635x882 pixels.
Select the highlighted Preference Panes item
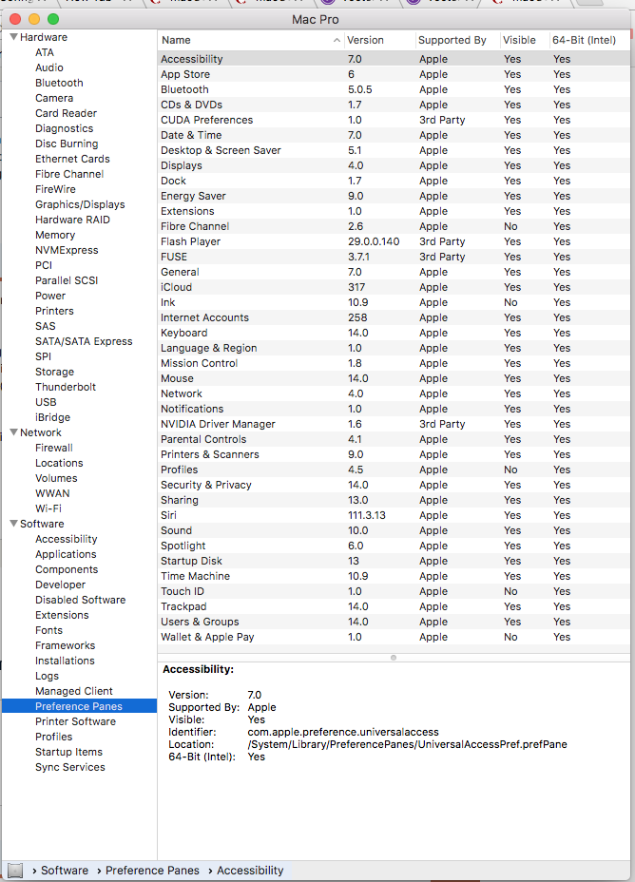coord(79,706)
